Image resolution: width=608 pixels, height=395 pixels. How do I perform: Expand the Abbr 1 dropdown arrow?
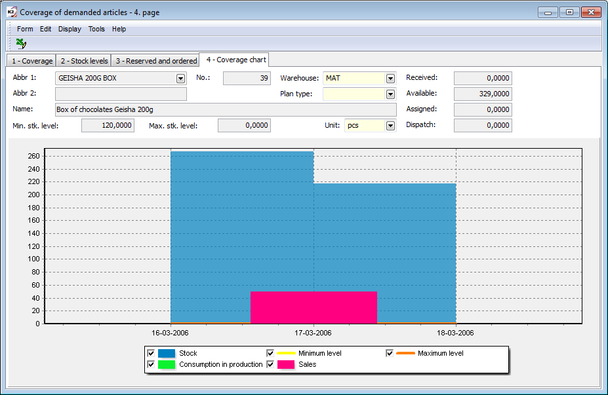pyautogui.click(x=180, y=78)
